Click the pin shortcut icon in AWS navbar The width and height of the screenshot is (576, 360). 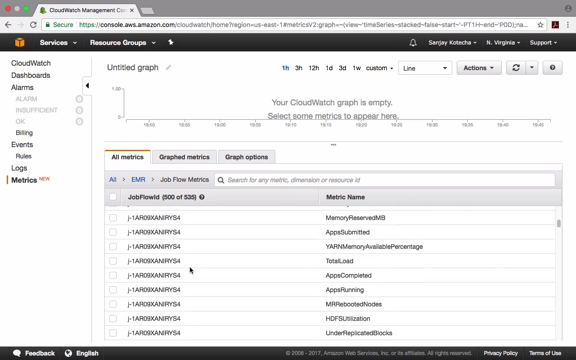tap(171, 42)
